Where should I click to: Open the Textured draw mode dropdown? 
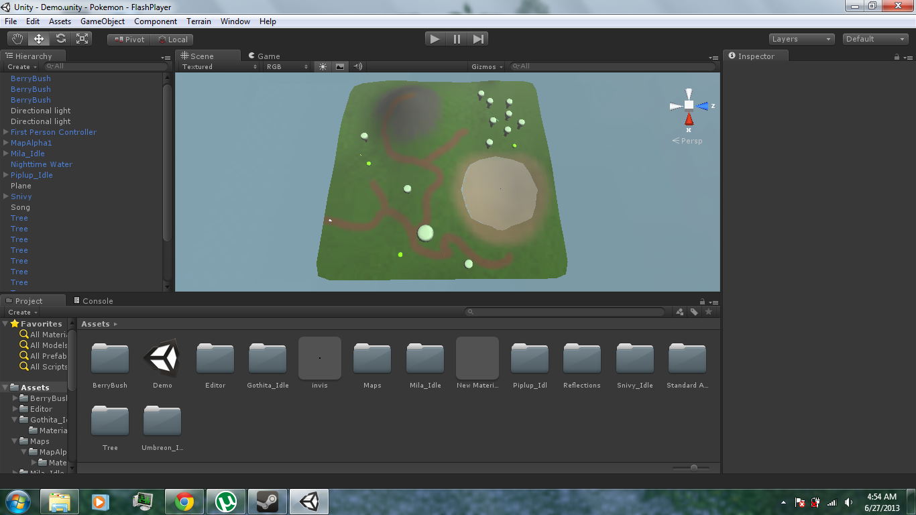point(219,66)
